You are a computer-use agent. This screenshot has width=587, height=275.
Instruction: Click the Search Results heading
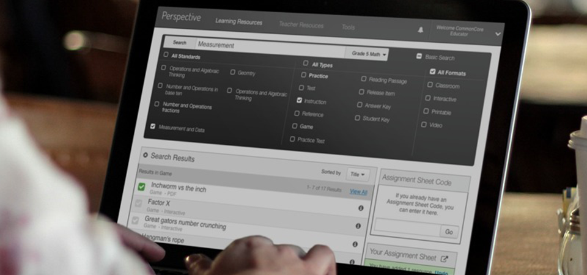pyautogui.click(x=172, y=158)
